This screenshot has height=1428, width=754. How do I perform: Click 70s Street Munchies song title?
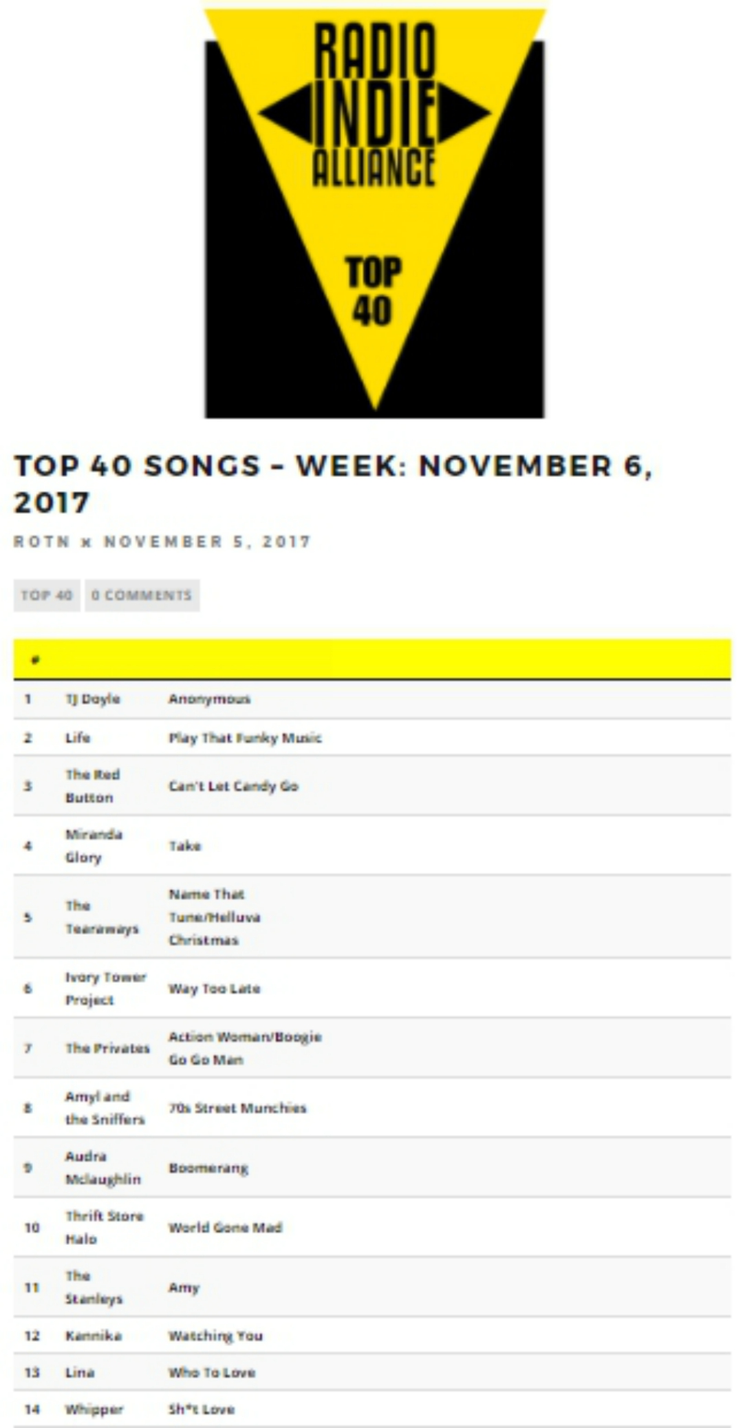pyautogui.click(x=237, y=1108)
